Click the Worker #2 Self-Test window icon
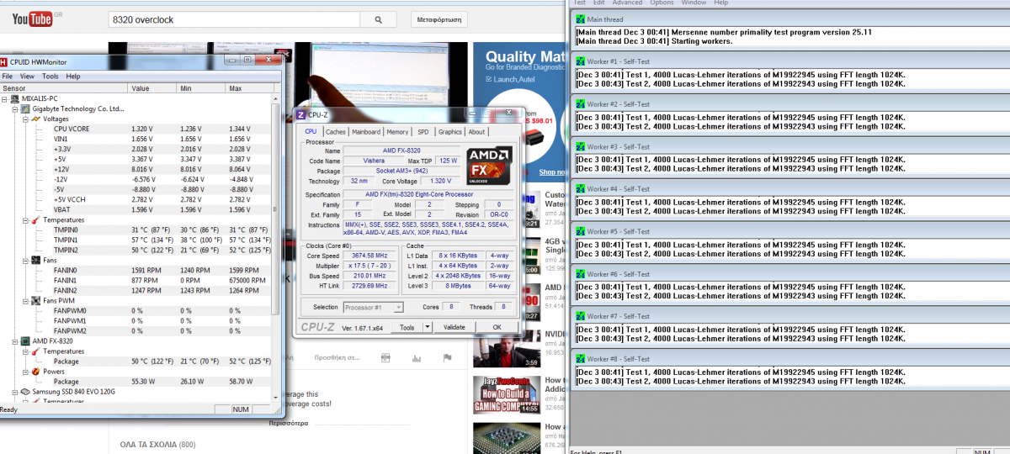The image size is (1010, 454). 580,103
